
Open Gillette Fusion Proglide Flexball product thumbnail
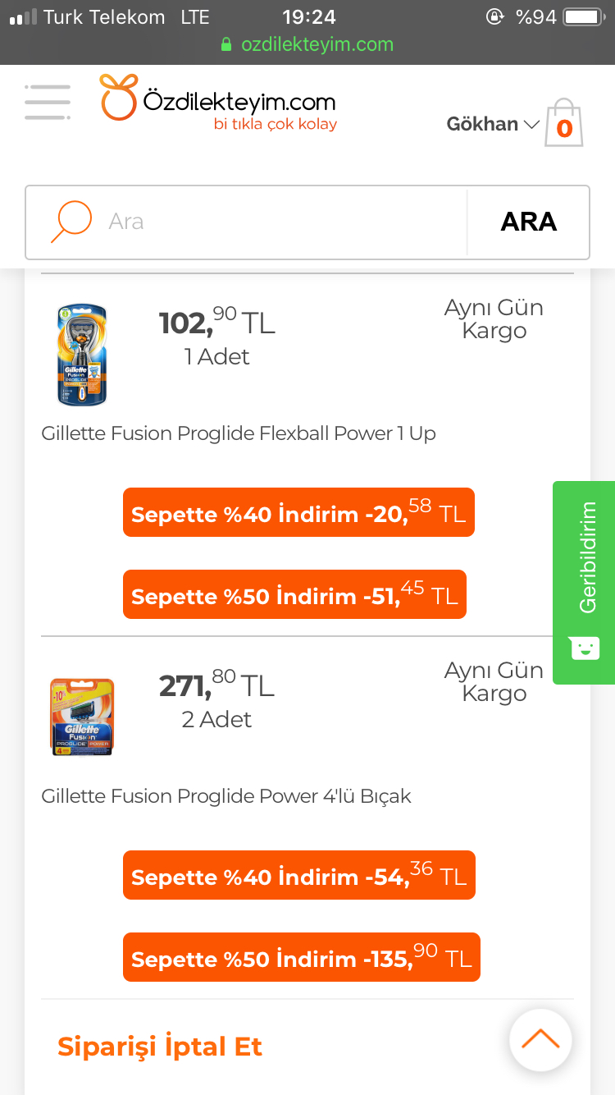(82, 355)
